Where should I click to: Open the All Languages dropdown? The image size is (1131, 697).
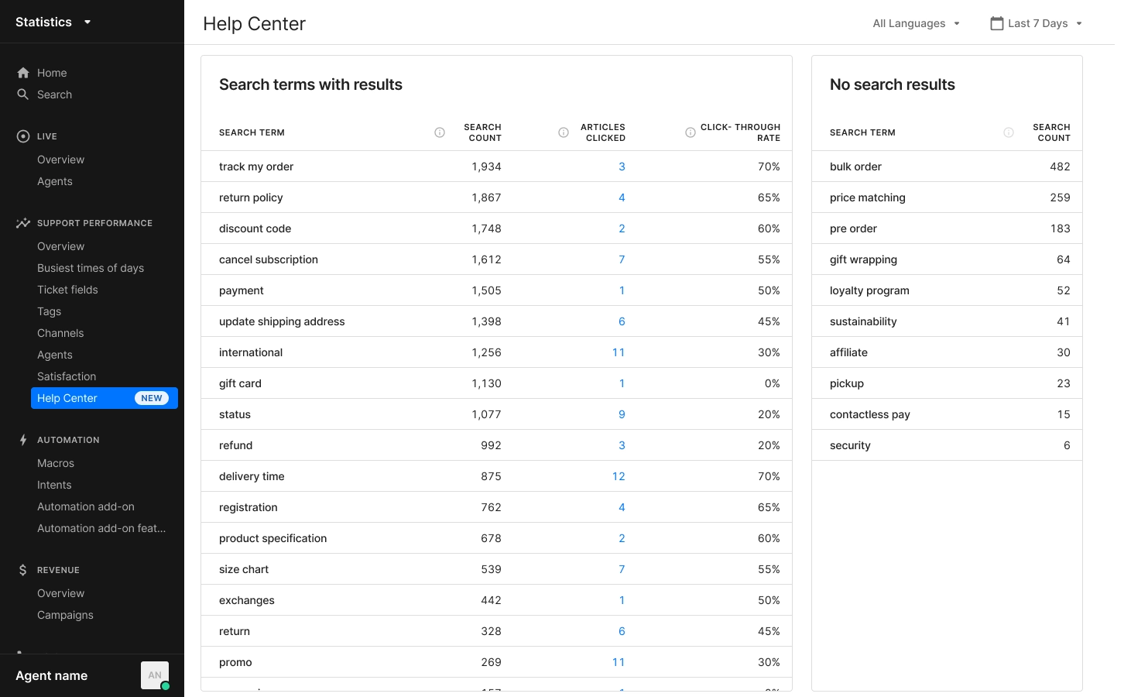point(916,23)
